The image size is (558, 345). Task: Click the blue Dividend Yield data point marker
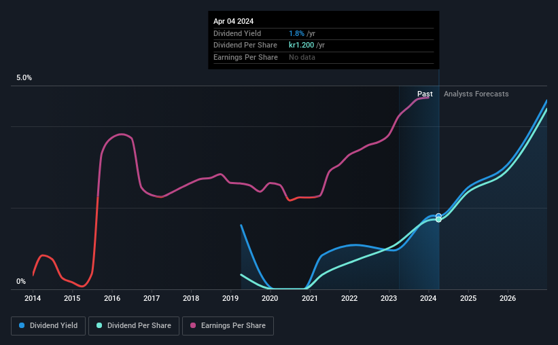coord(438,217)
